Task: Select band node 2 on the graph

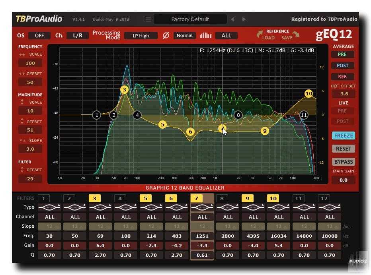Action: 114,115
